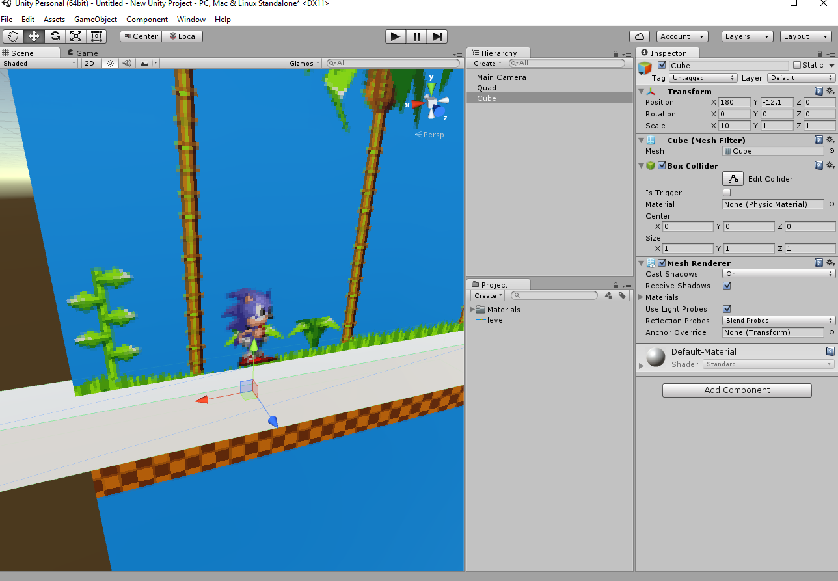The height and width of the screenshot is (581, 838).
Task: Open the Layers dropdown
Action: click(747, 36)
